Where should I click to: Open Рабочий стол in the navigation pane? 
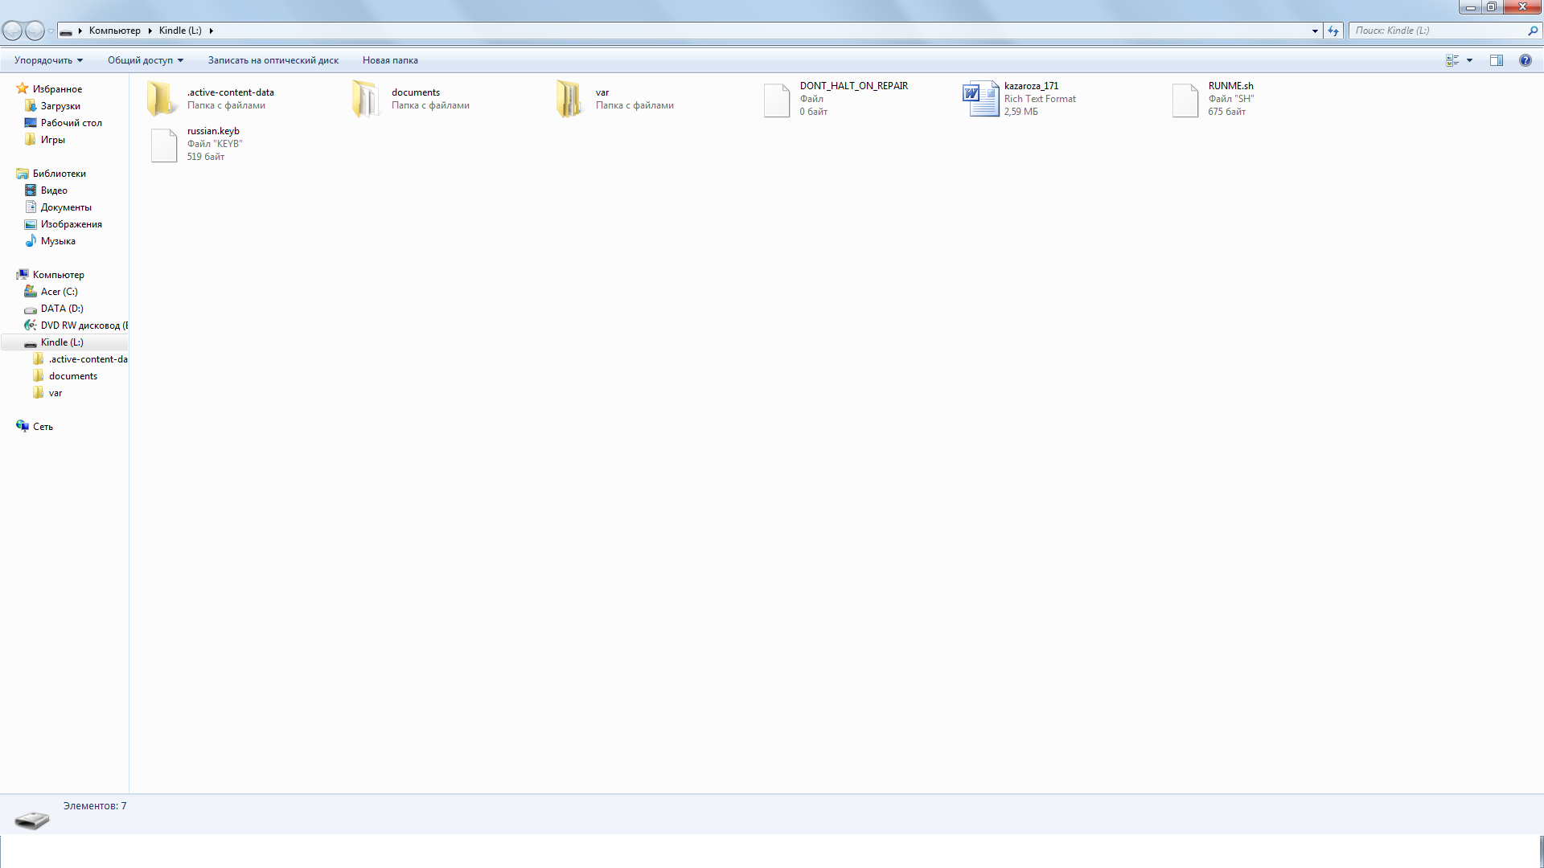click(72, 123)
